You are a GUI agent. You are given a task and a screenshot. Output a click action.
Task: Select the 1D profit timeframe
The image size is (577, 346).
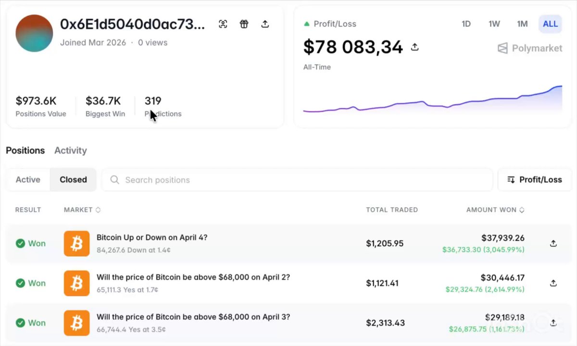466,24
